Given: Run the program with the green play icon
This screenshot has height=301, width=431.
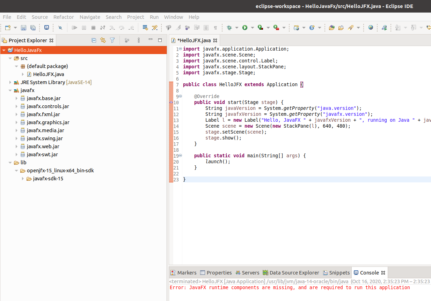Looking at the screenshot, I should click(x=245, y=28).
